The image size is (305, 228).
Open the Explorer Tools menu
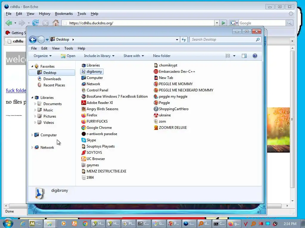[x=69, y=48]
